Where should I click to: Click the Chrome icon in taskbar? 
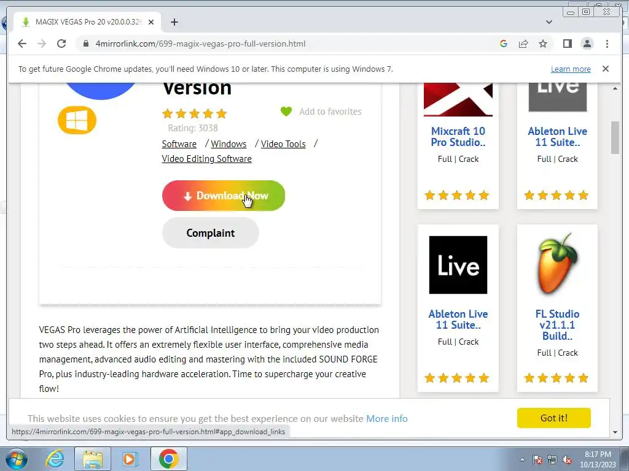[x=168, y=459]
